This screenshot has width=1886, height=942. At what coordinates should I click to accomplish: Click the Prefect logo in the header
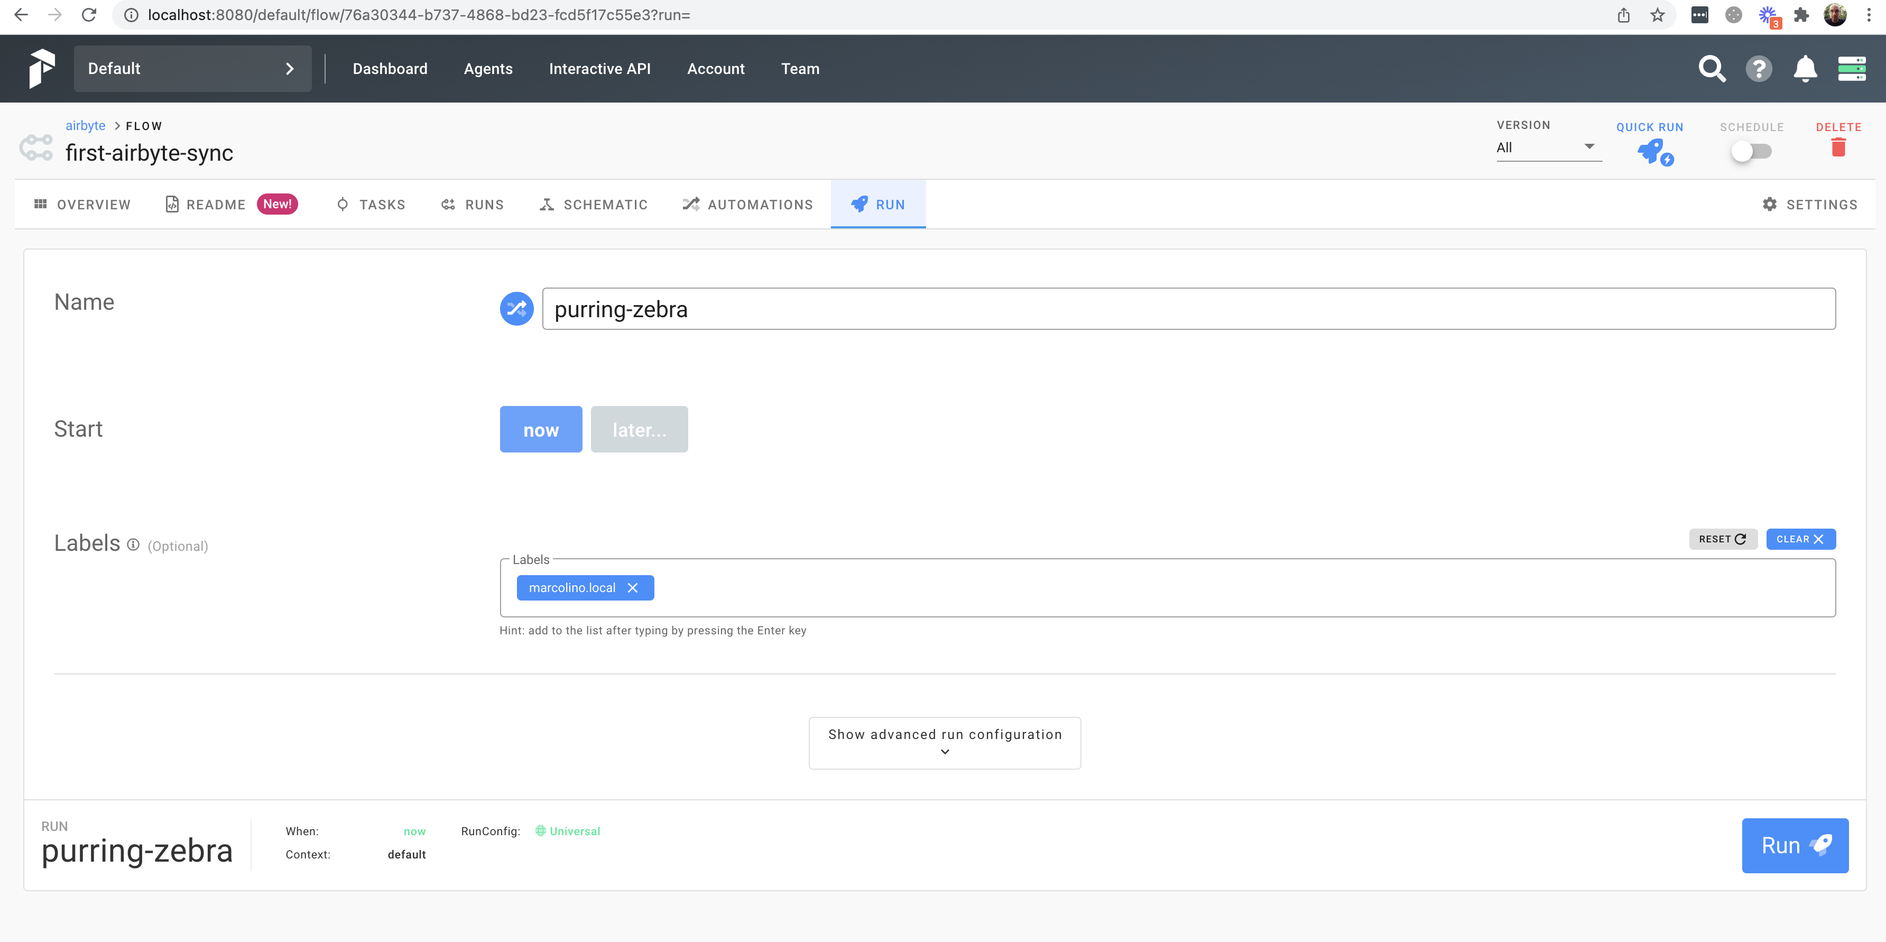point(42,69)
